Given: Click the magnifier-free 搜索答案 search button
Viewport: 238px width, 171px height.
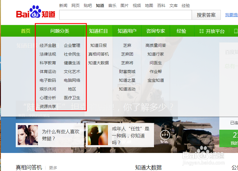Looking at the screenshot, I should 206,15.
